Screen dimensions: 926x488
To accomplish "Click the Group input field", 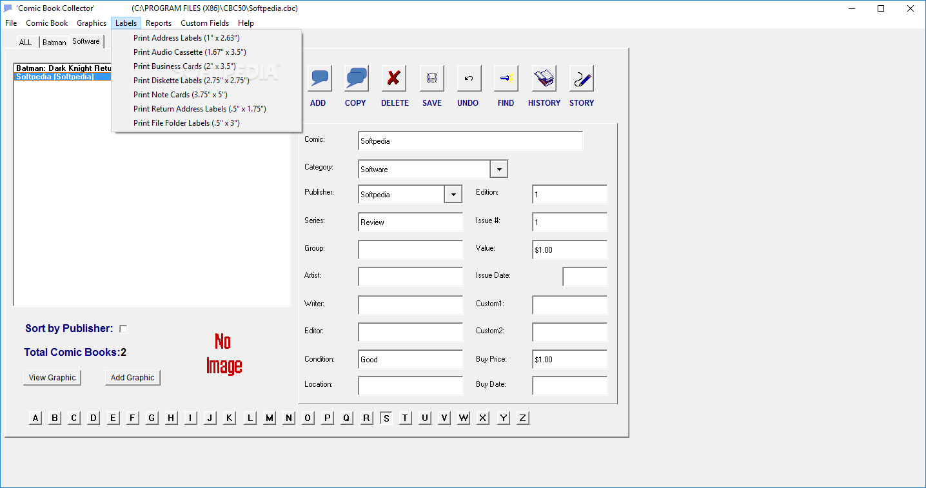I will click(x=411, y=250).
